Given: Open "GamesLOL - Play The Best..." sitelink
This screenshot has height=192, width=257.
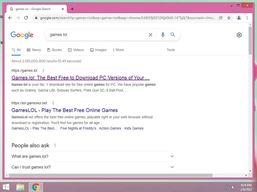Looking at the screenshot, I should 34,128.
